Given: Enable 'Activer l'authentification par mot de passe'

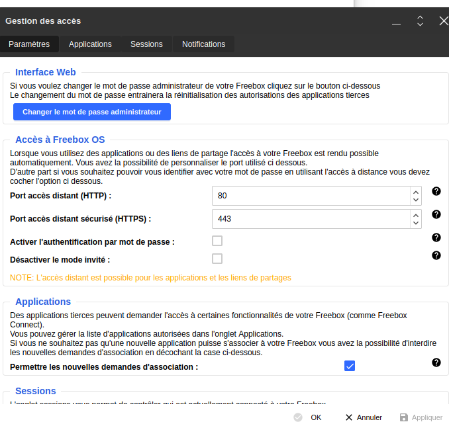Looking at the screenshot, I should pyautogui.click(x=217, y=241).
